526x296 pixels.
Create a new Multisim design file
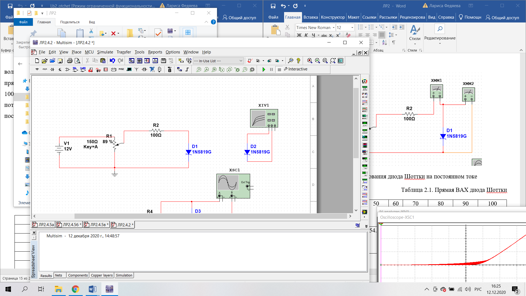pos(37,61)
